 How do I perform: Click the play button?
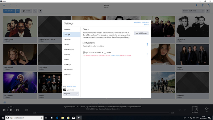pyautogui.click(x=11, y=110)
